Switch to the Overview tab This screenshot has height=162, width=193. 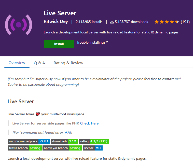[17, 63]
